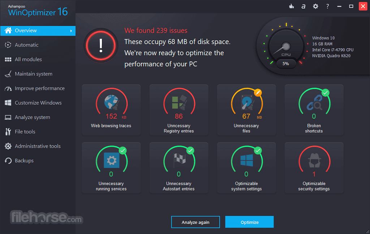Click the Unnecessary files label

(246, 128)
